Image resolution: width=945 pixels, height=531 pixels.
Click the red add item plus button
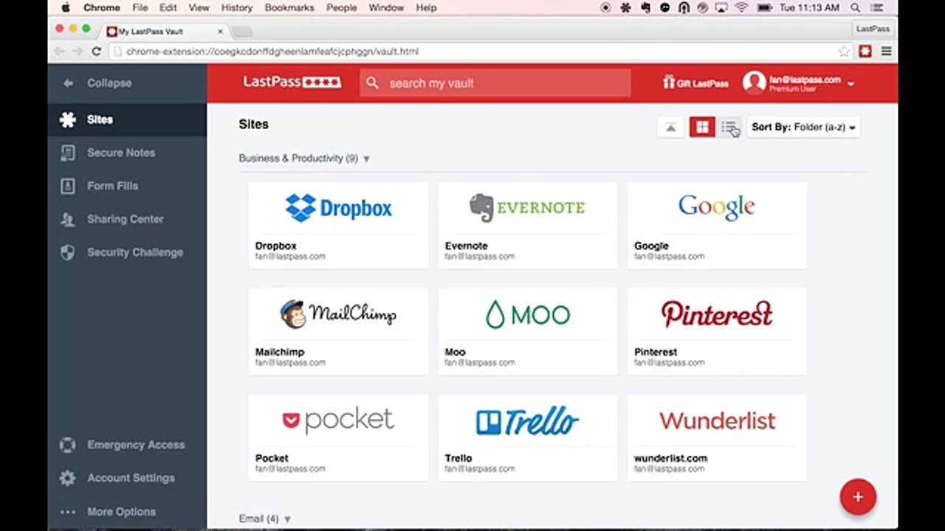(858, 497)
